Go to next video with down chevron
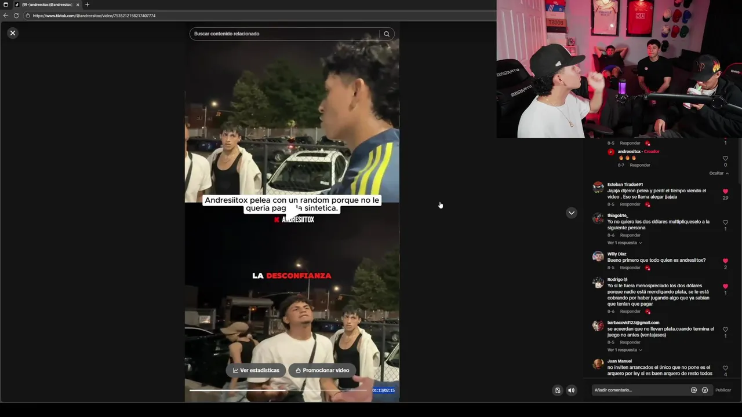 click(572, 213)
